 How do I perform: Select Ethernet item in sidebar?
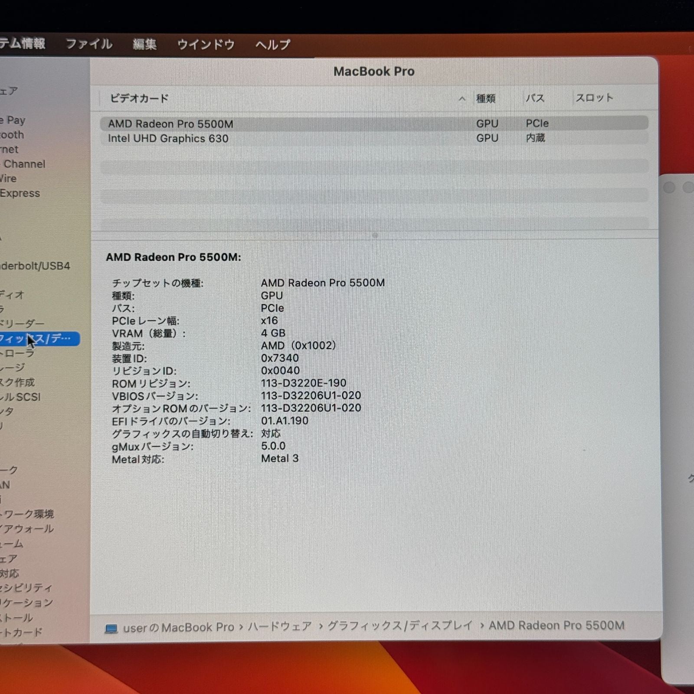pyautogui.click(x=10, y=150)
